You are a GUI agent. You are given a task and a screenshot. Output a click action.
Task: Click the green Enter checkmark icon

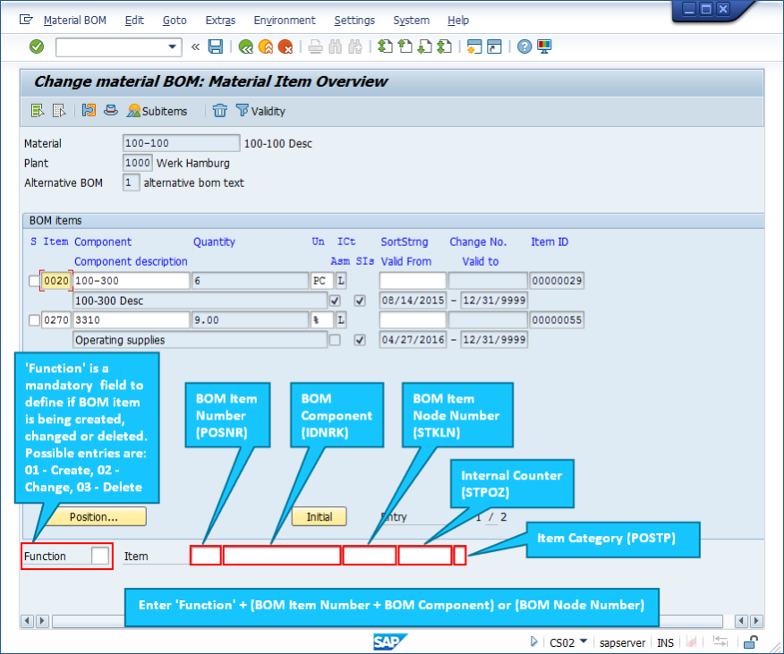click(37, 47)
